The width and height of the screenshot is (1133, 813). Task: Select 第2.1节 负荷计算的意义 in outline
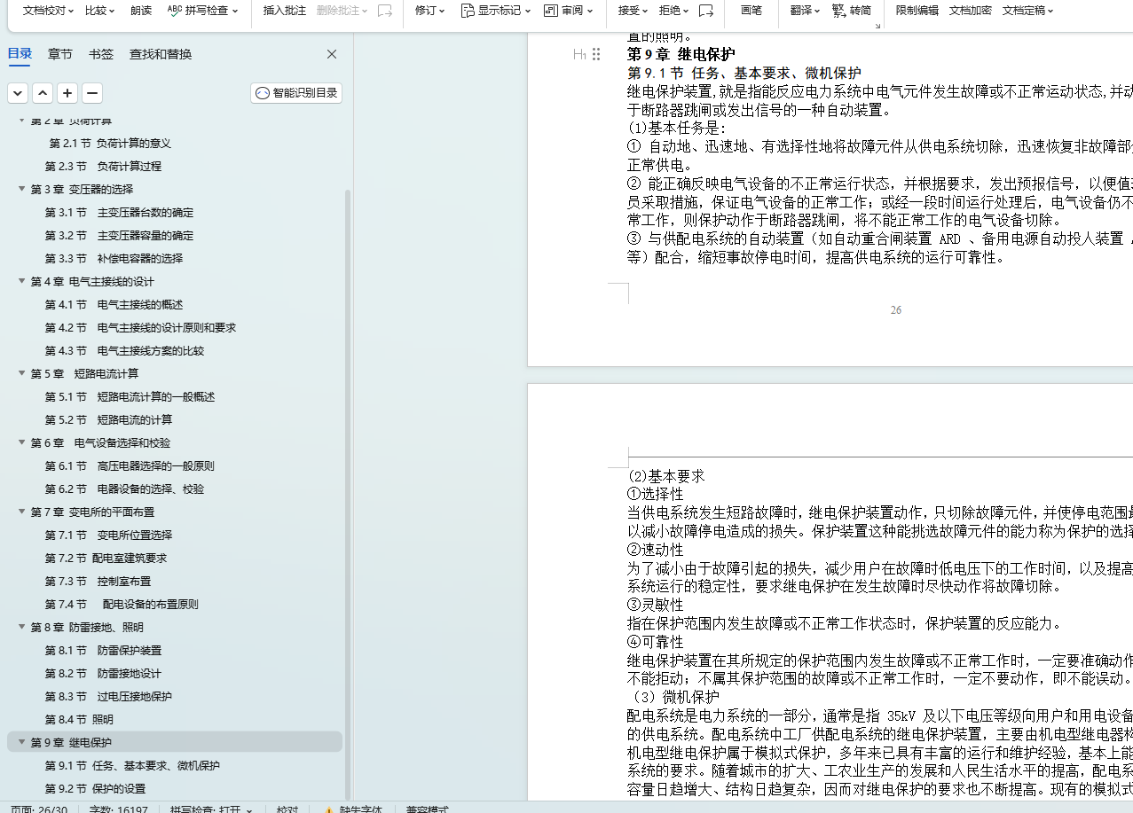tap(110, 143)
